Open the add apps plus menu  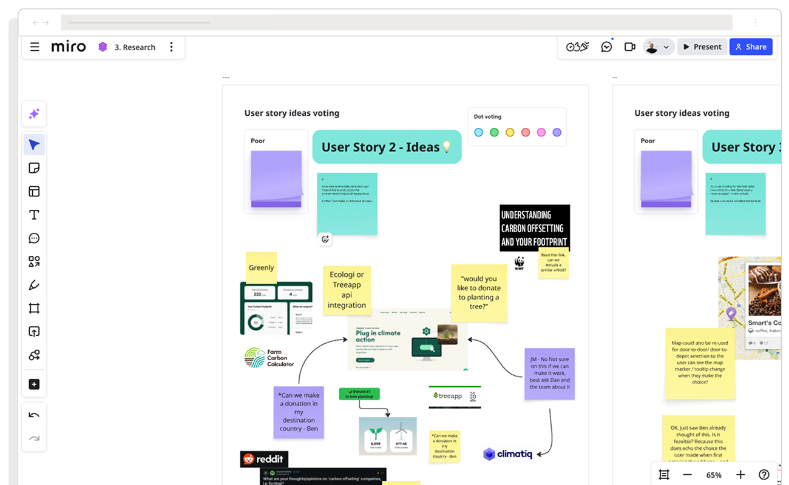point(35,384)
